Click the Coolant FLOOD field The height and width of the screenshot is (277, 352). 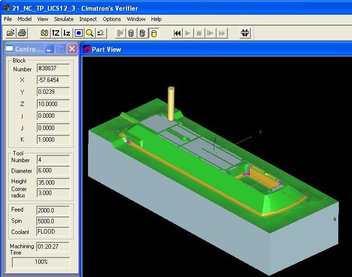pyautogui.click(x=53, y=232)
